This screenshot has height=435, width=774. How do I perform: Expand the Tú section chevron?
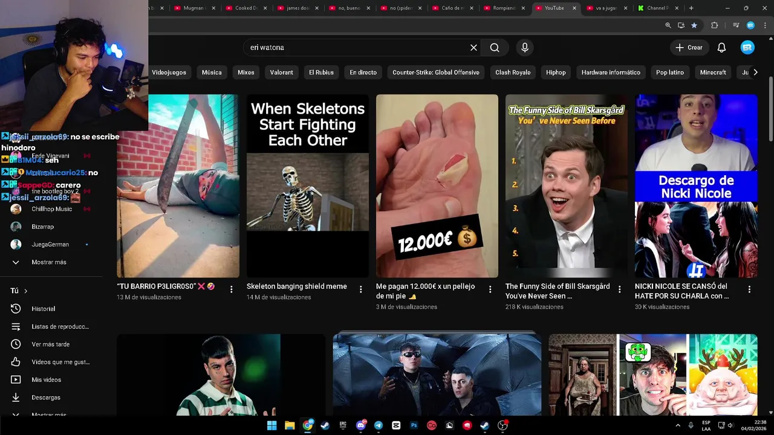tap(26, 291)
